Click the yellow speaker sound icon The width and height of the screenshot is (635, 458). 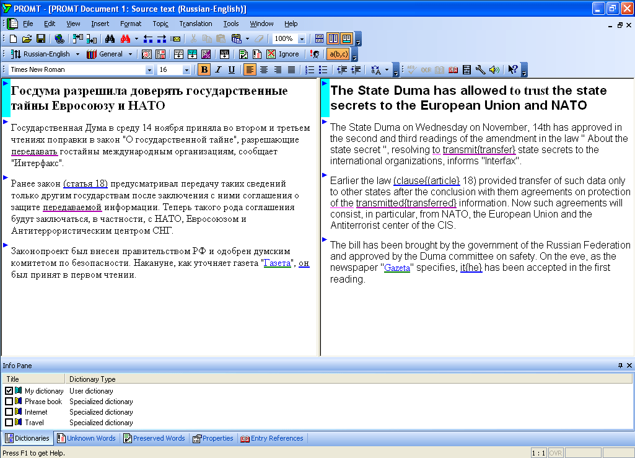(x=494, y=69)
